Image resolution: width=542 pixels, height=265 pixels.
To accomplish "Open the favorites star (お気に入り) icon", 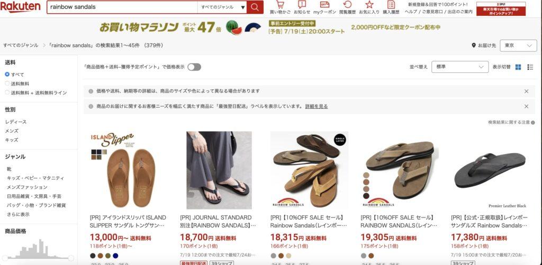I will (369, 5).
